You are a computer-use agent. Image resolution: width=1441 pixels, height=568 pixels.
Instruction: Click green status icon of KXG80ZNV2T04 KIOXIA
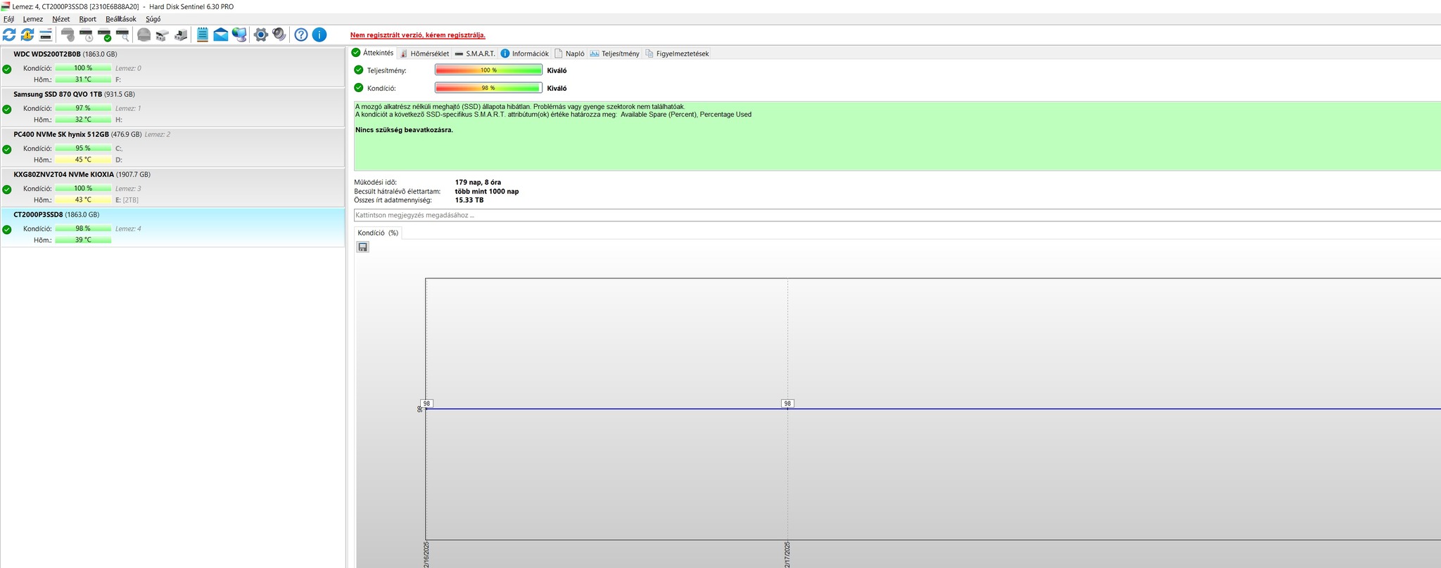pos(7,189)
